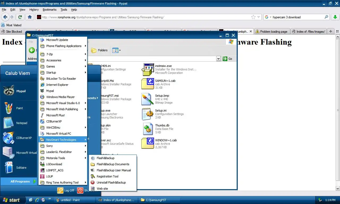Expand Ring Tone Authoring Tool folder
The image size is (340, 204).
[x=63, y=182]
